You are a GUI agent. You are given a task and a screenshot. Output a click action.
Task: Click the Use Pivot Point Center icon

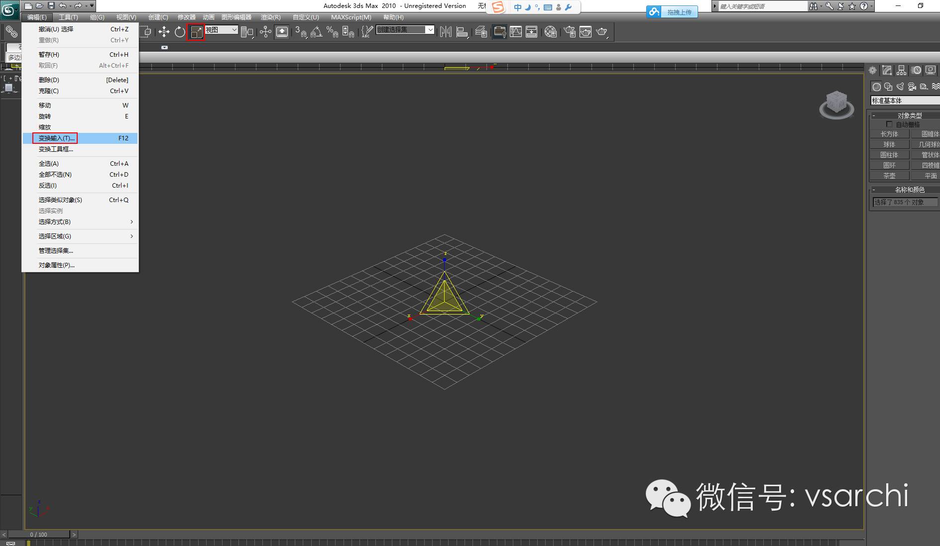pyautogui.click(x=247, y=32)
